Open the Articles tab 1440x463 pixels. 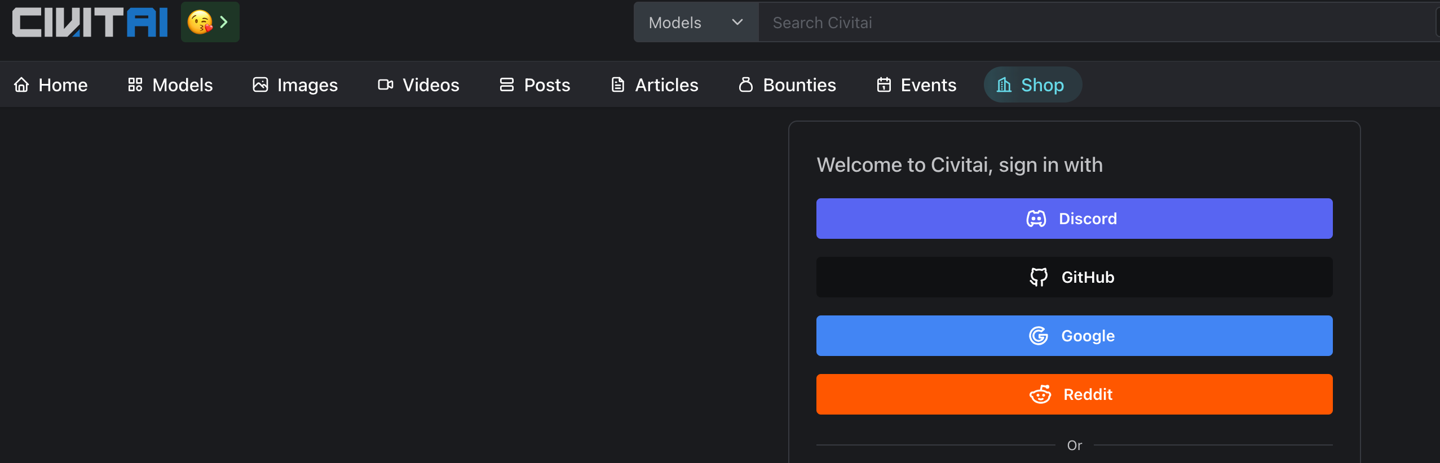click(655, 84)
